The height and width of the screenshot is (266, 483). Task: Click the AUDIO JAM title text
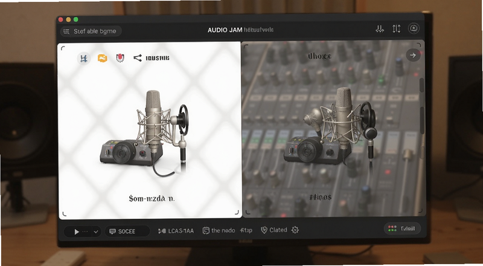(x=225, y=30)
